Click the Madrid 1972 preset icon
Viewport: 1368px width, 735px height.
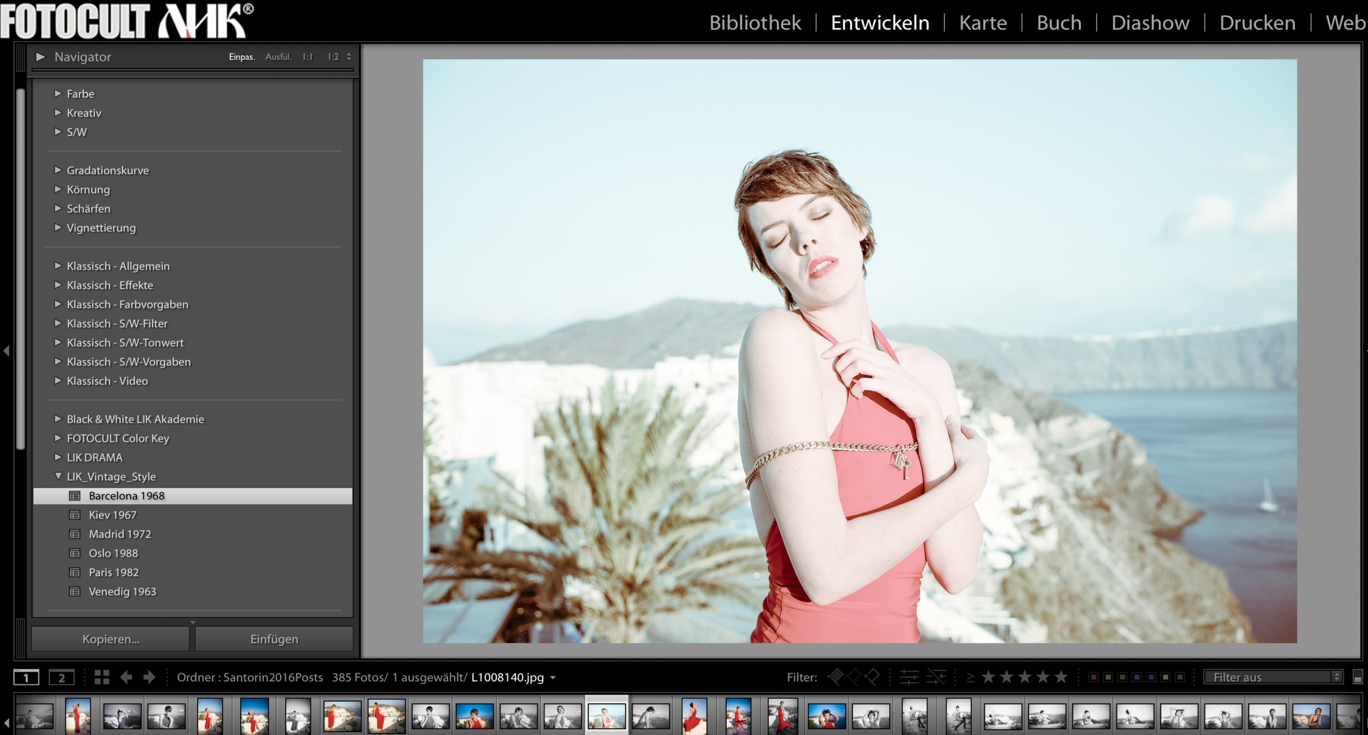coord(75,534)
